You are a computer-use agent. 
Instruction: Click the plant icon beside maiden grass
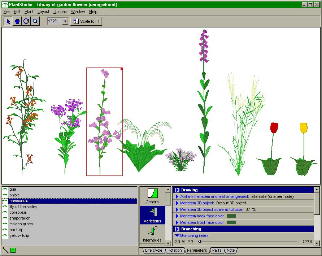pos(5,224)
